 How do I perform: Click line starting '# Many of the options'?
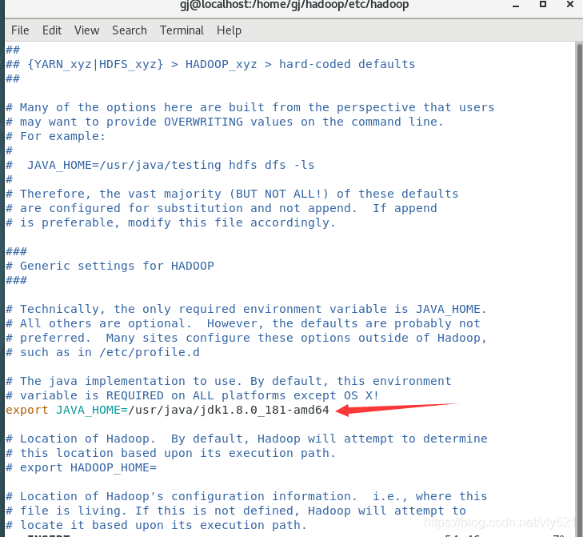(x=250, y=107)
